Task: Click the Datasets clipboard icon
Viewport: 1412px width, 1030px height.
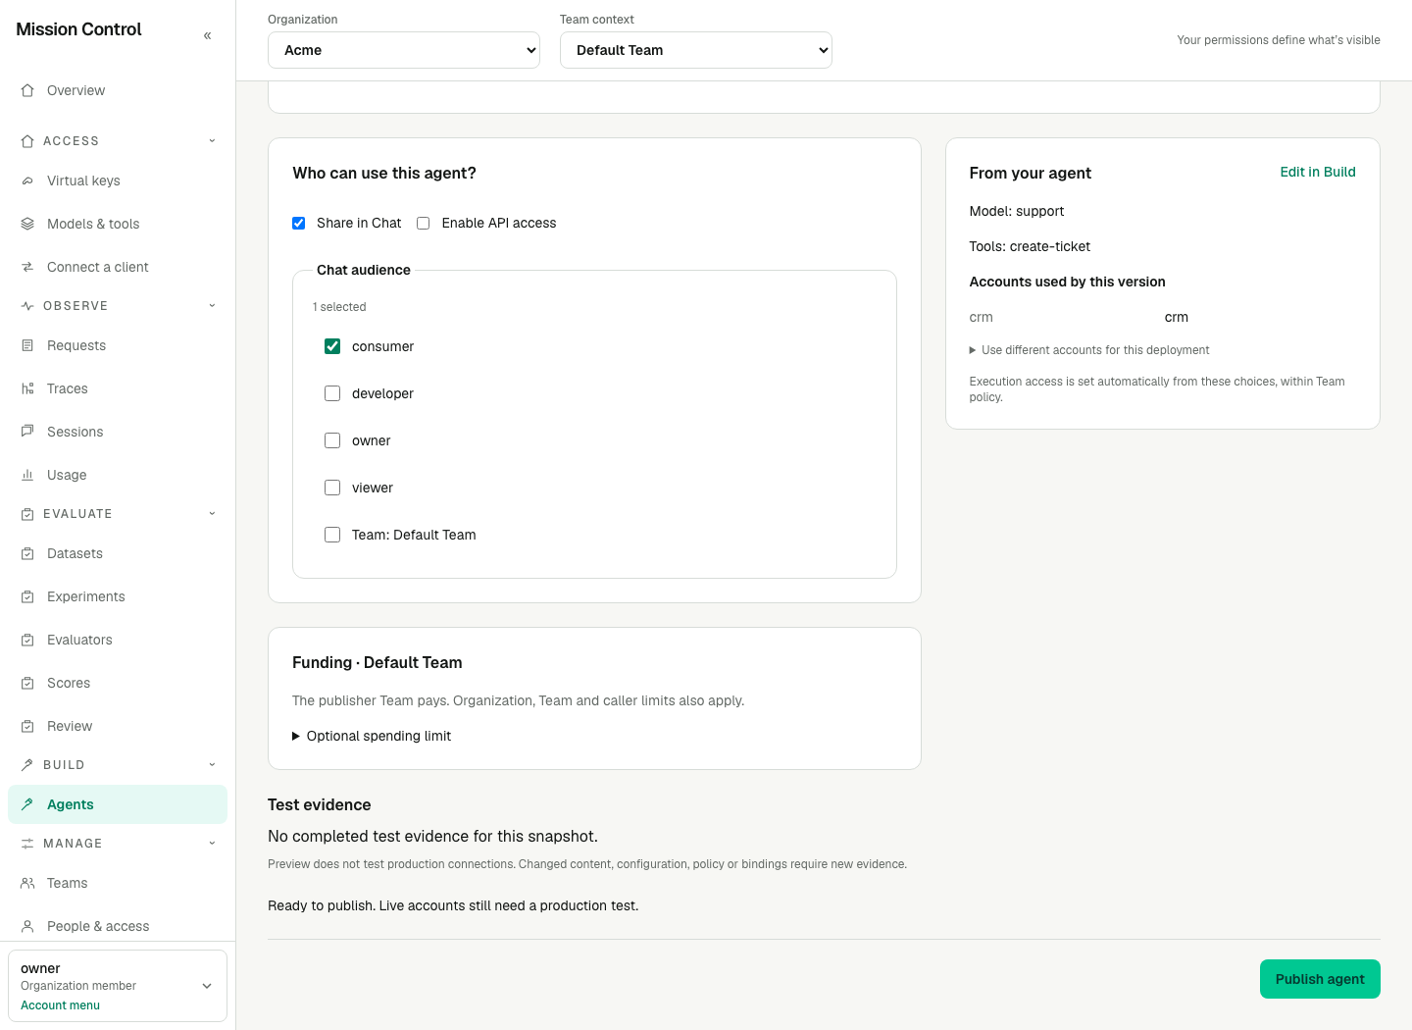Action: coord(27,553)
